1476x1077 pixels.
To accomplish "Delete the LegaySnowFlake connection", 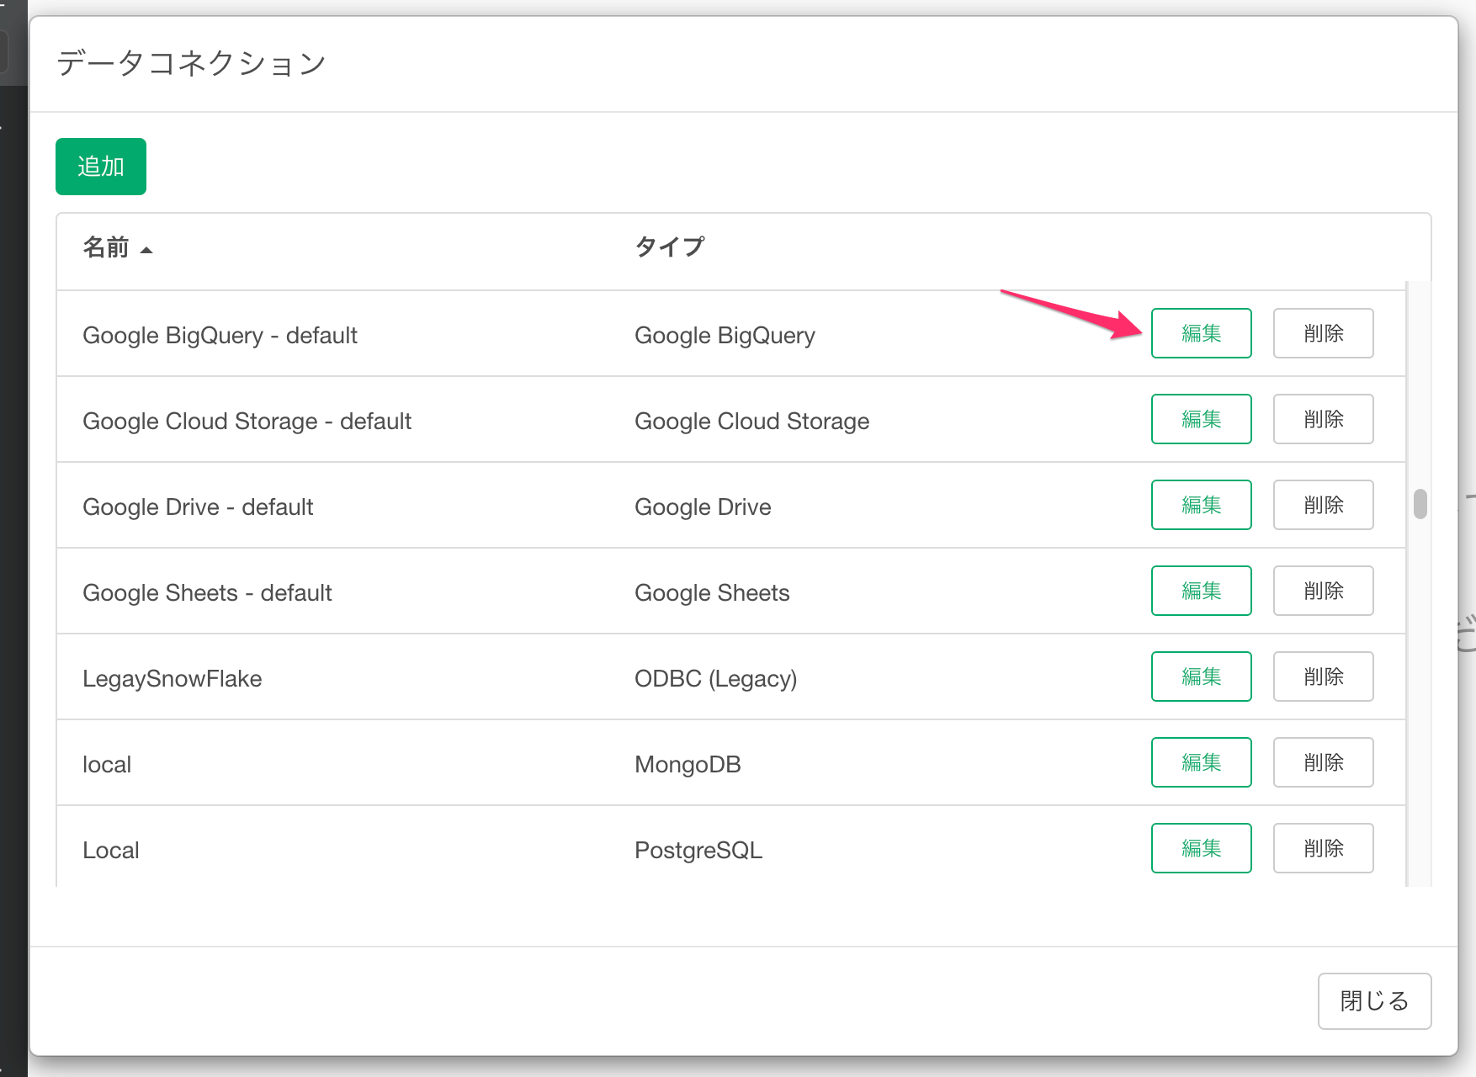I will tap(1323, 676).
